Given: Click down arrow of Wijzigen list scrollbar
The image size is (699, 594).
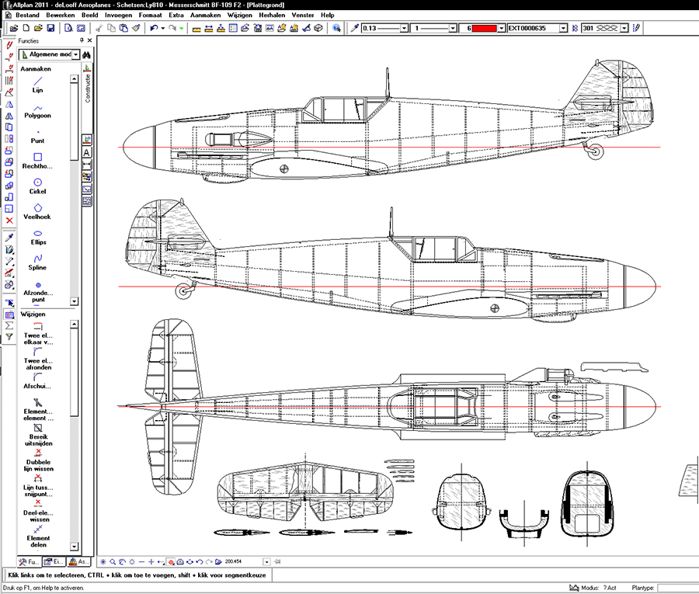Looking at the screenshot, I should click(x=74, y=547).
